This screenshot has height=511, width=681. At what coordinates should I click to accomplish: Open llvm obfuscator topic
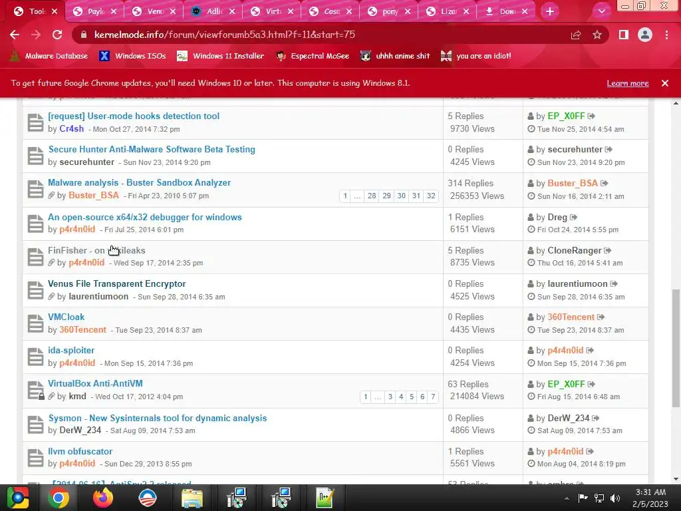[x=80, y=452]
